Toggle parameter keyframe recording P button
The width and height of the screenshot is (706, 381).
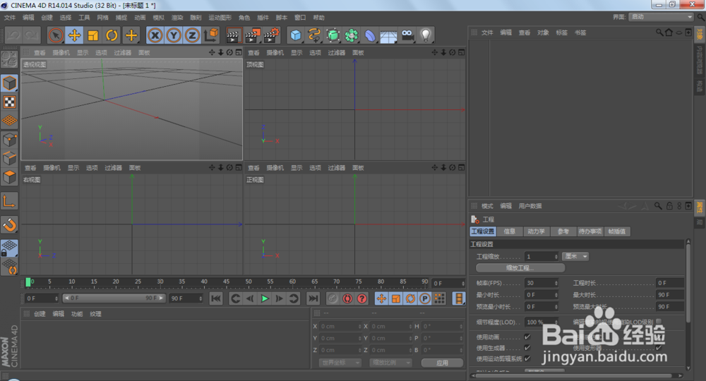click(x=424, y=298)
